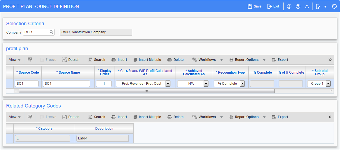Click Report Options in Related Category Codes toolbar
This screenshot has width=340, height=150.
pyautogui.click(x=244, y=117)
